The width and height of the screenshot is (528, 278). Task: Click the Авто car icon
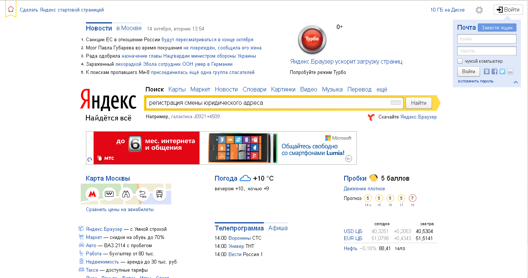[x=81, y=245]
